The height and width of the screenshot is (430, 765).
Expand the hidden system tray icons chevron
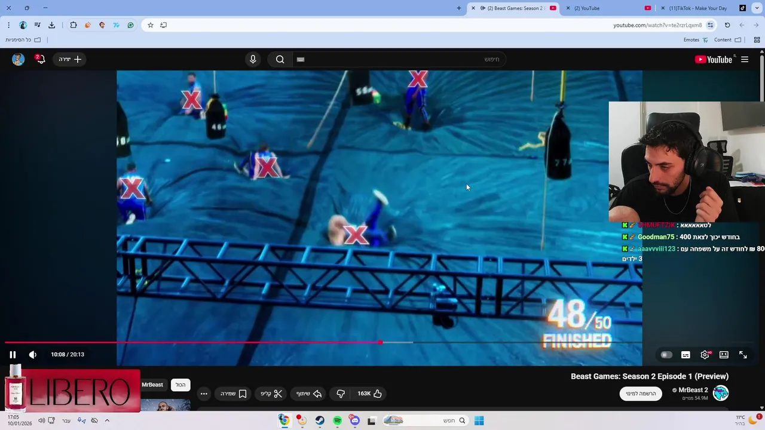pos(107,420)
